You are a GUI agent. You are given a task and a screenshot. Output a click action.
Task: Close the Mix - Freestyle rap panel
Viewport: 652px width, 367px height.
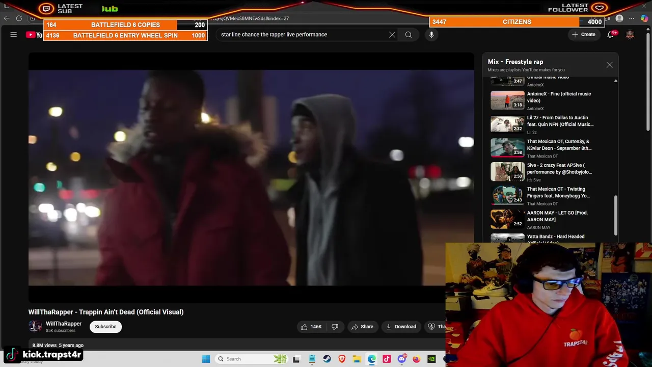[609, 65]
